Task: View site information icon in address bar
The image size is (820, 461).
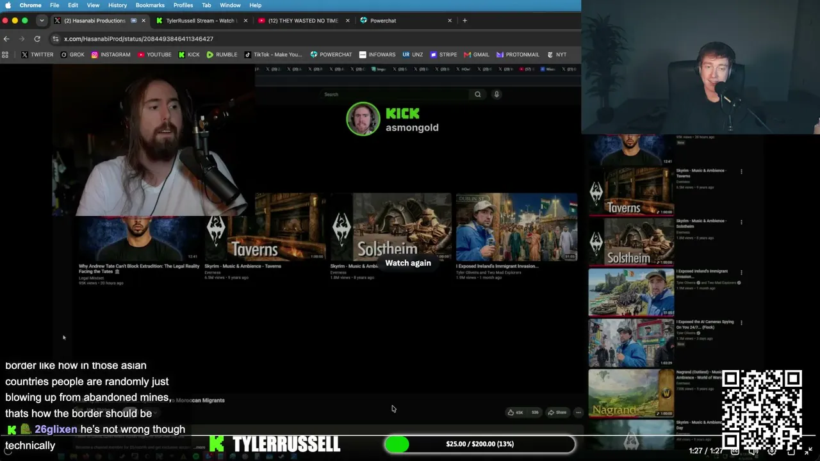Action: click(56, 38)
